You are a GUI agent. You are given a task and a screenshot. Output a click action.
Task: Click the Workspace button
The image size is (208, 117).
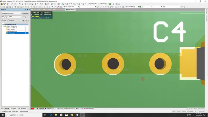pos(25,13)
